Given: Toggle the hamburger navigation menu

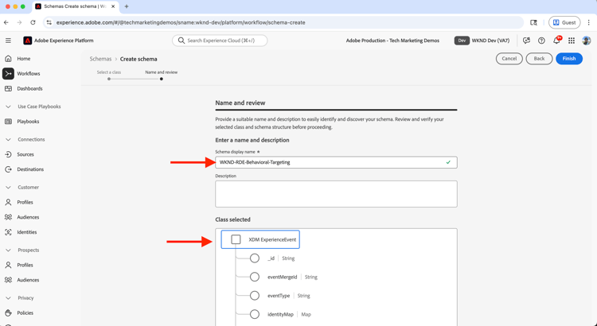Looking at the screenshot, I should 9,41.
